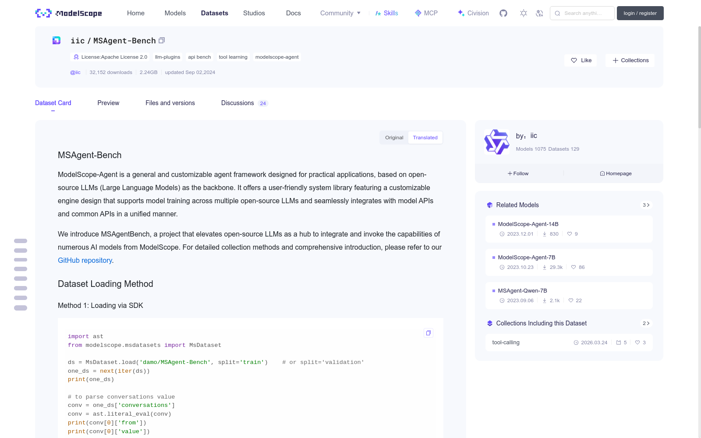Click the api bench tag
701x438 pixels.
(199, 57)
